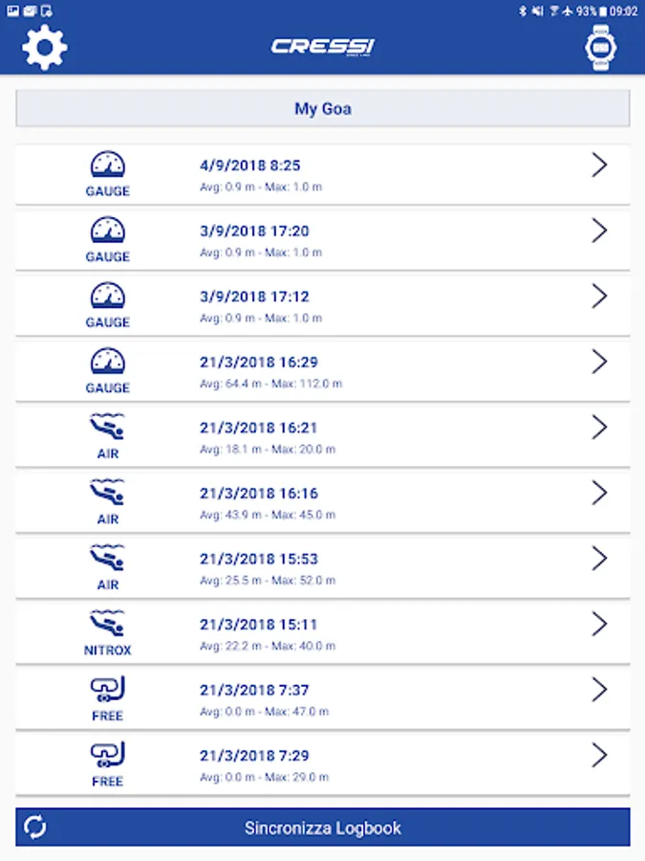Open settings via the gear icon
Screen dimensions: 645x861
tap(44, 47)
